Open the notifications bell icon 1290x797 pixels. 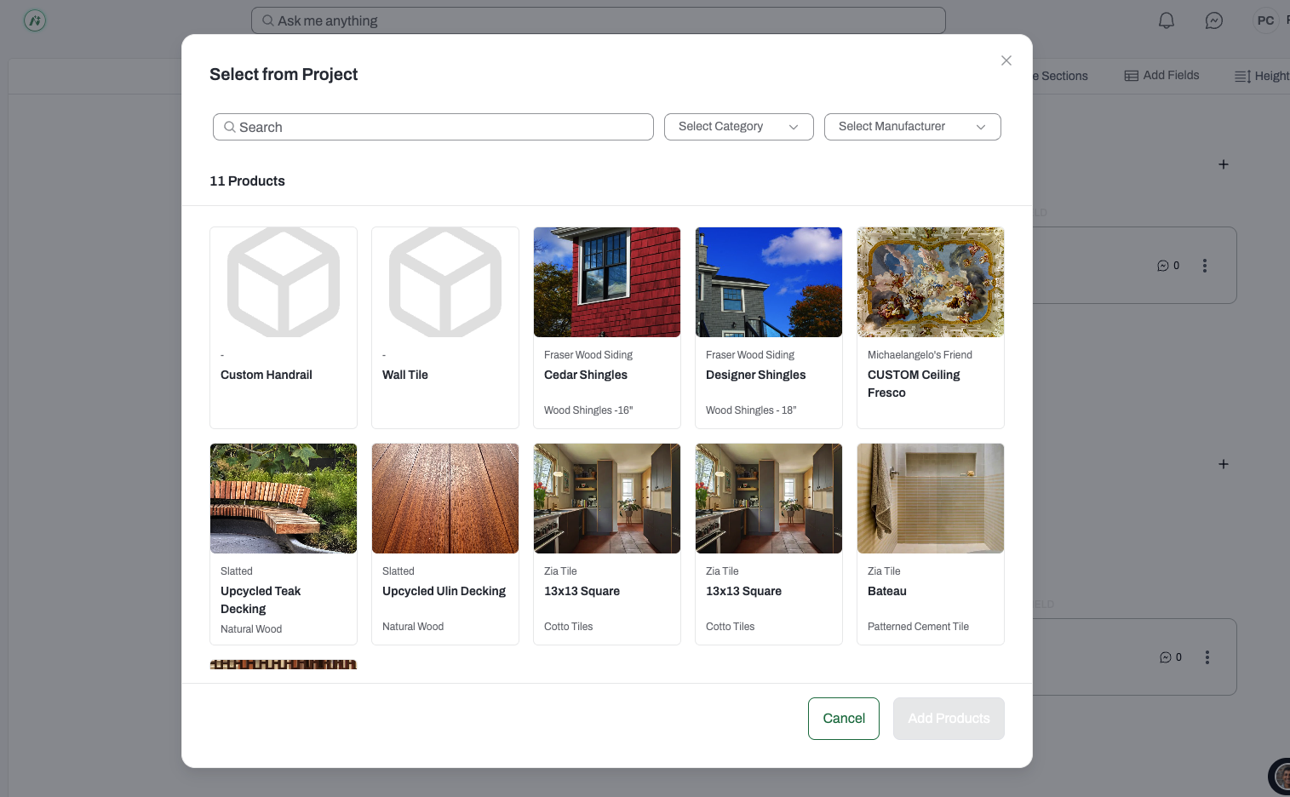[1167, 20]
